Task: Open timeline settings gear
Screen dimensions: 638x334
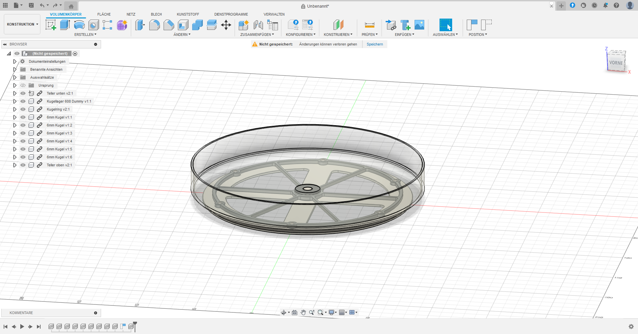Action: (631, 327)
